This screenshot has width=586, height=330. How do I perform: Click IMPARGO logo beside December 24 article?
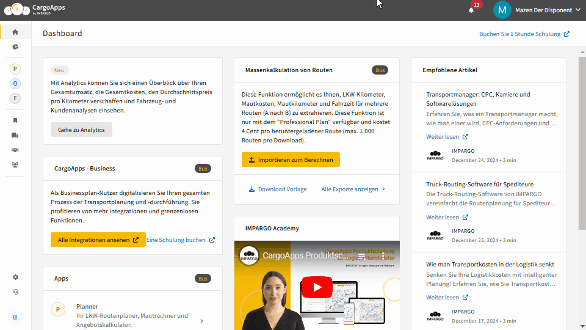click(435, 155)
